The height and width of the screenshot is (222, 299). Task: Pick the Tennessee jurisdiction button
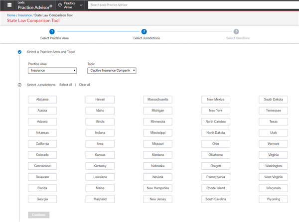click(x=274, y=111)
